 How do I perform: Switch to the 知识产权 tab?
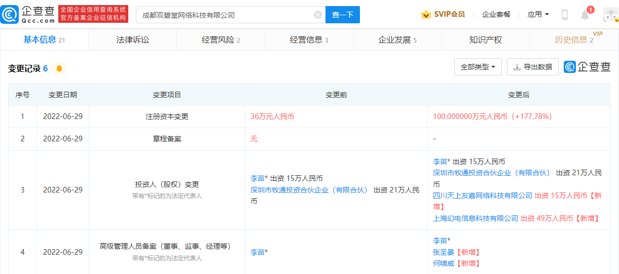tap(486, 40)
